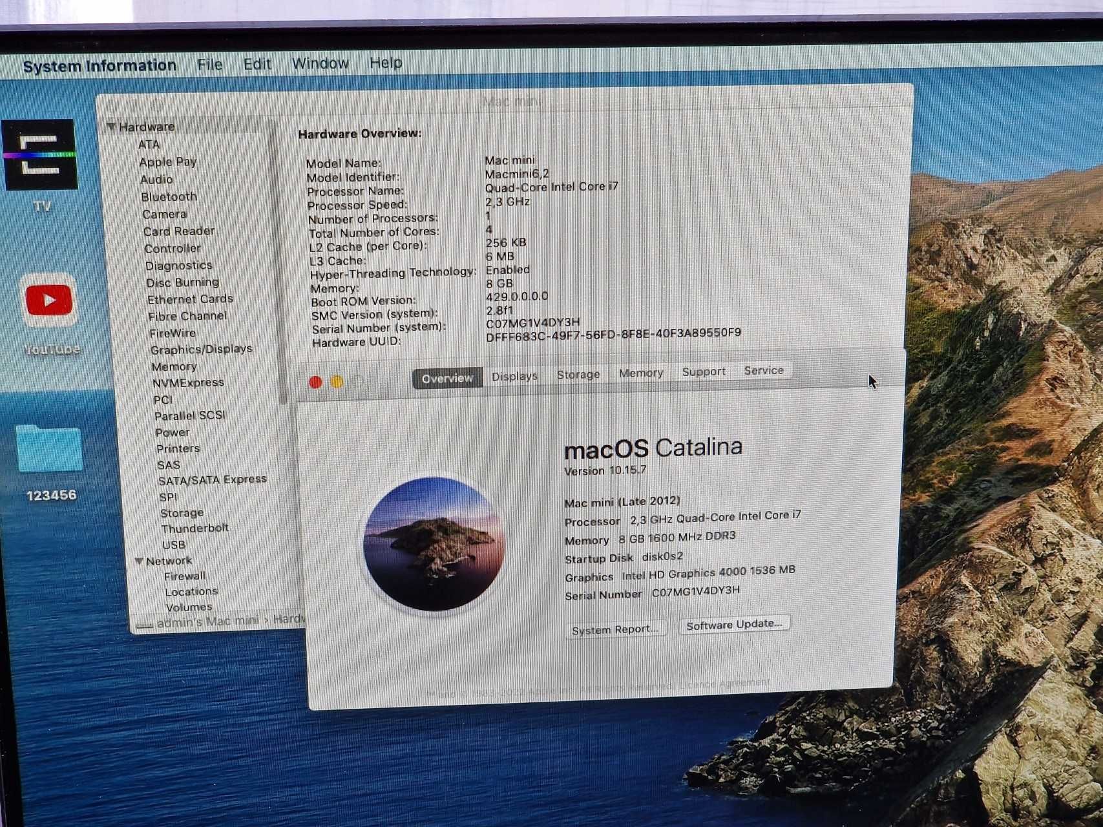The height and width of the screenshot is (827, 1103).
Task: Select Audio in the sidebar
Action: [x=156, y=180]
